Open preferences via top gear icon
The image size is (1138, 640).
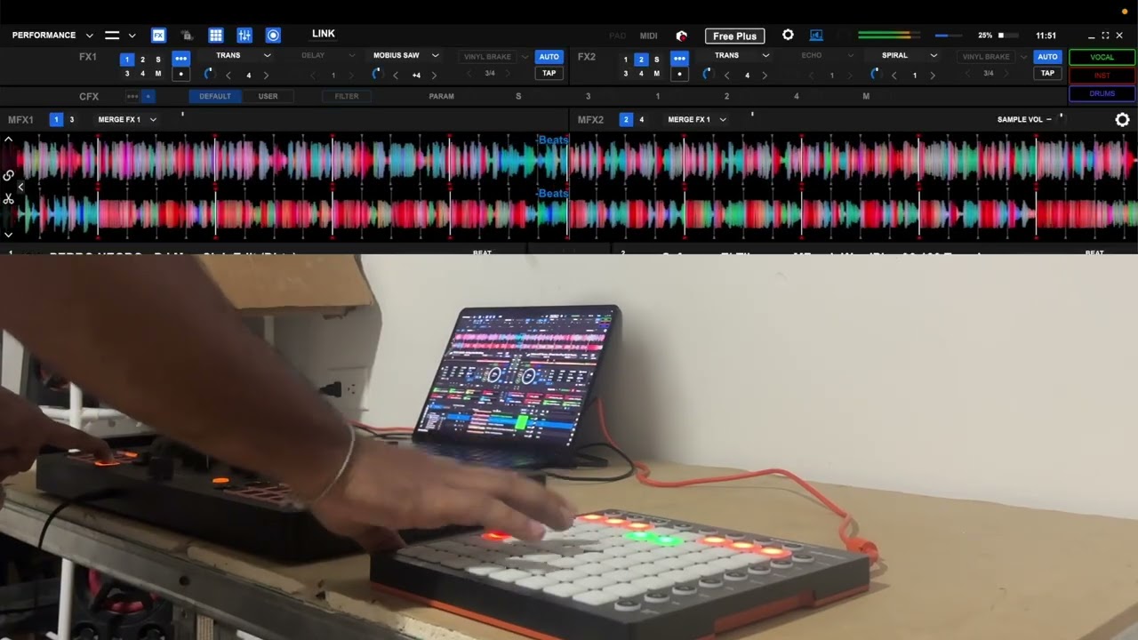788,36
